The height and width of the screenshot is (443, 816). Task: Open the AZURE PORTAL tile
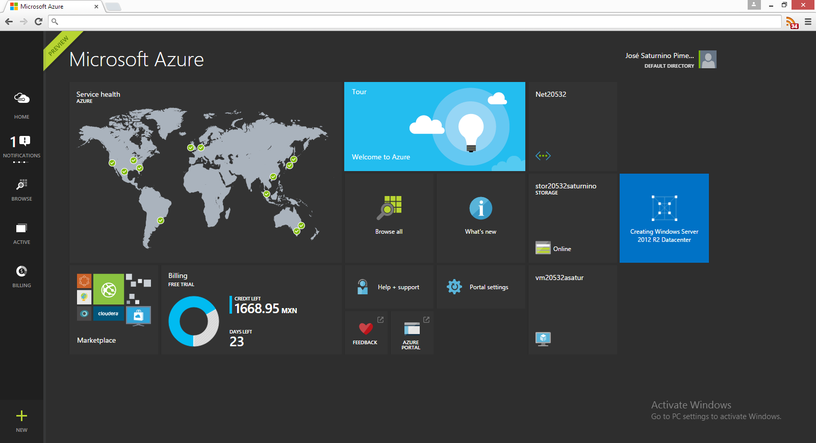412,333
